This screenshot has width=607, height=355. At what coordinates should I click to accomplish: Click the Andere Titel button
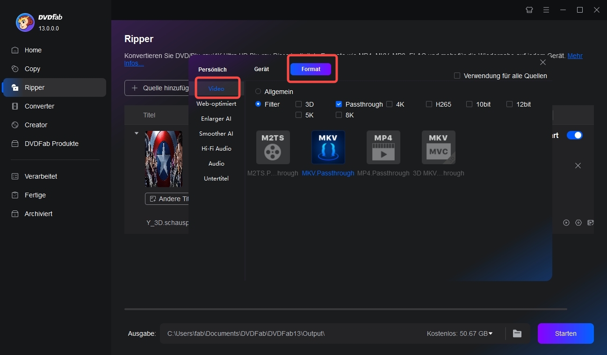point(168,199)
